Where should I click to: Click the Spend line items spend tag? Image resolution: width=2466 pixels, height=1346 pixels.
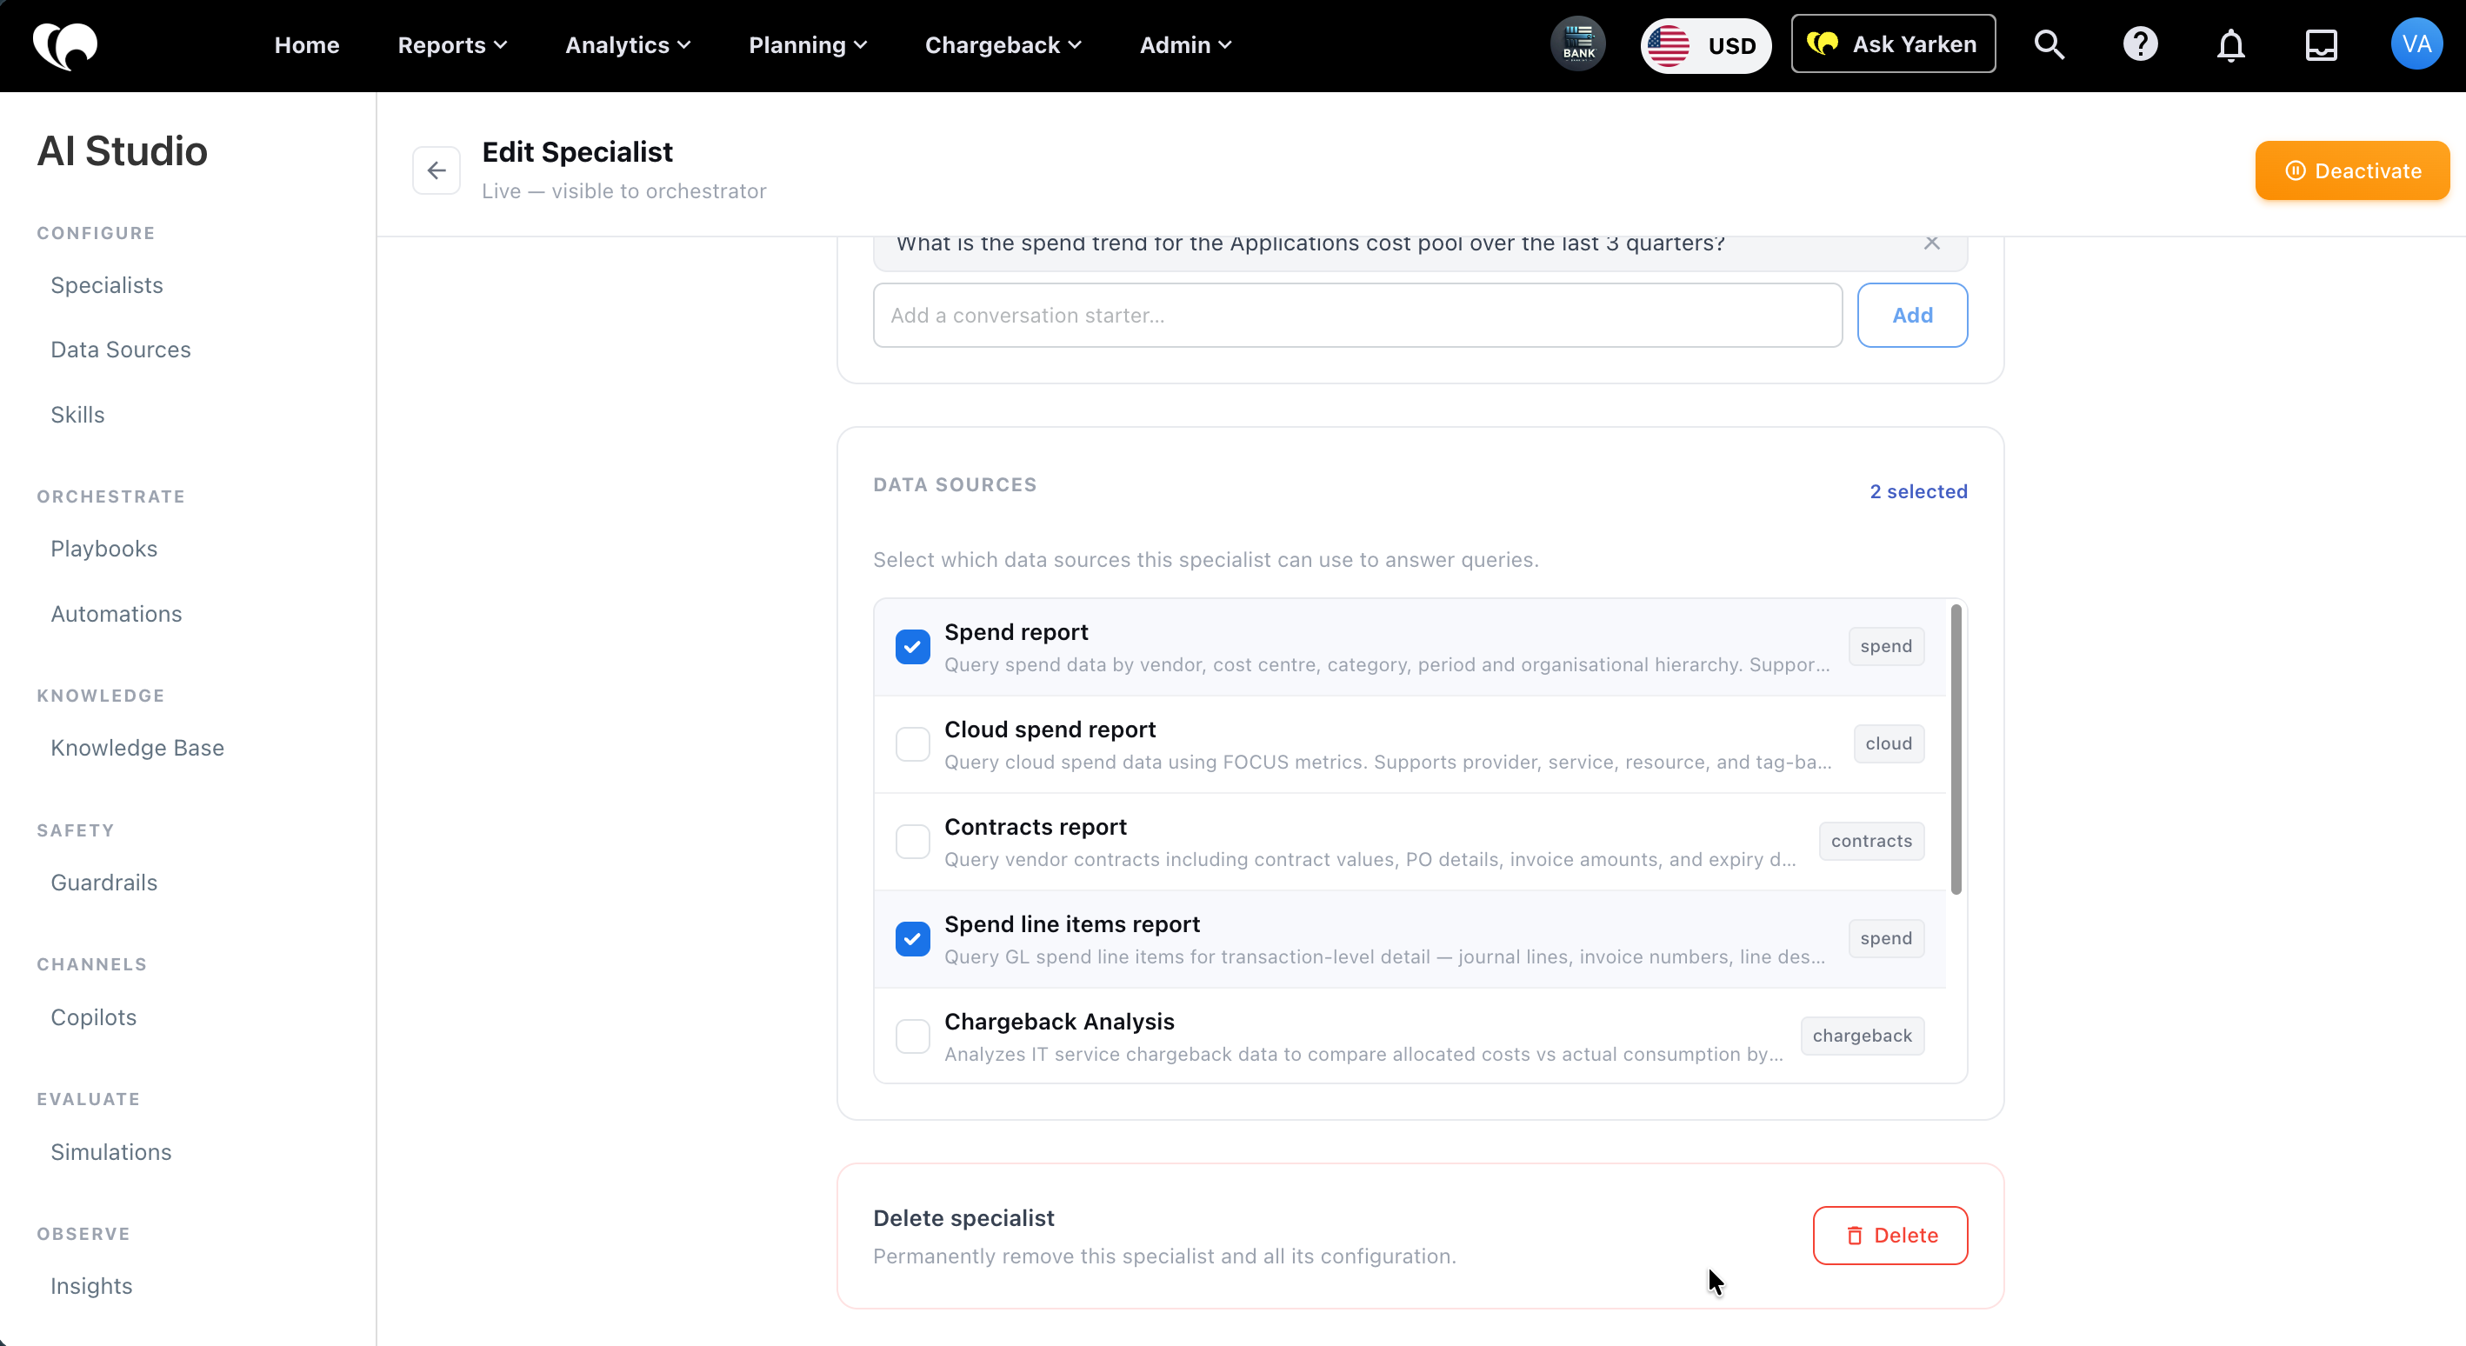(1886, 939)
